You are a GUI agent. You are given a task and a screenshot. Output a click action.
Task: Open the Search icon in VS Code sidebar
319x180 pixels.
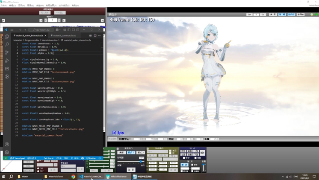[7, 44]
